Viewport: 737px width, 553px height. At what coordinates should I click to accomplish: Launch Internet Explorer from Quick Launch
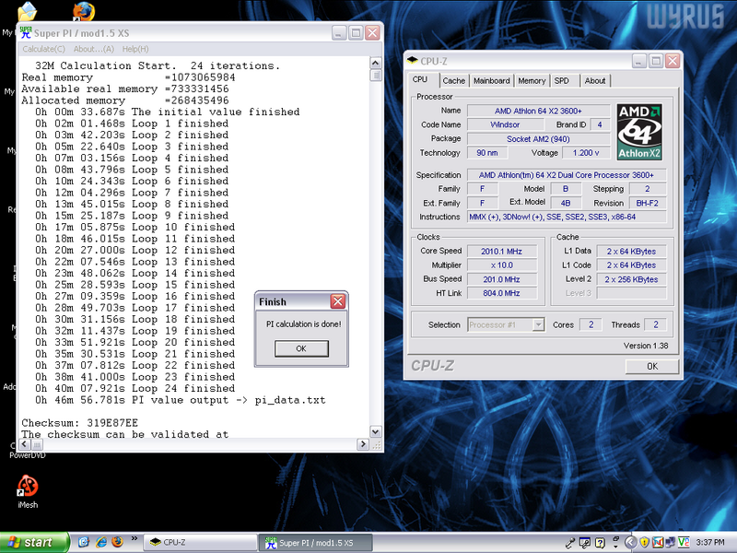(x=101, y=542)
